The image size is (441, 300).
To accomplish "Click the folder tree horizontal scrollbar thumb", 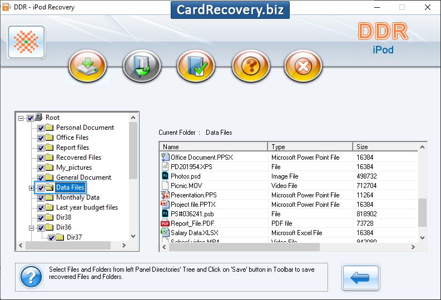I will (68, 245).
